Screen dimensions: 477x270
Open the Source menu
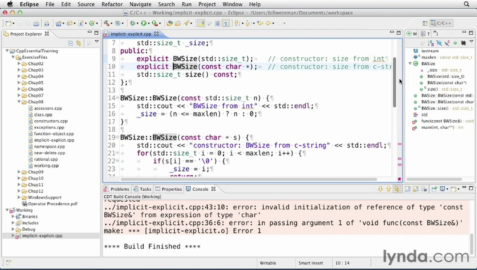(x=86, y=4)
